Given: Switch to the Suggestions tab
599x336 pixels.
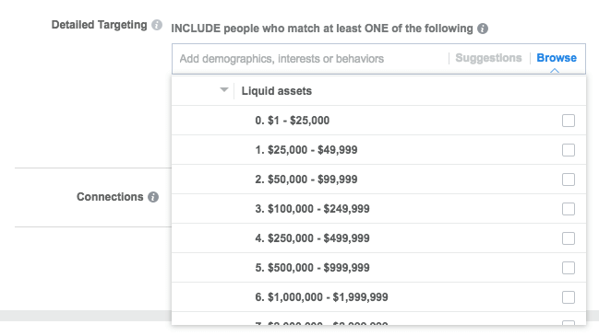Looking at the screenshot, I should (x=488, y=58).
